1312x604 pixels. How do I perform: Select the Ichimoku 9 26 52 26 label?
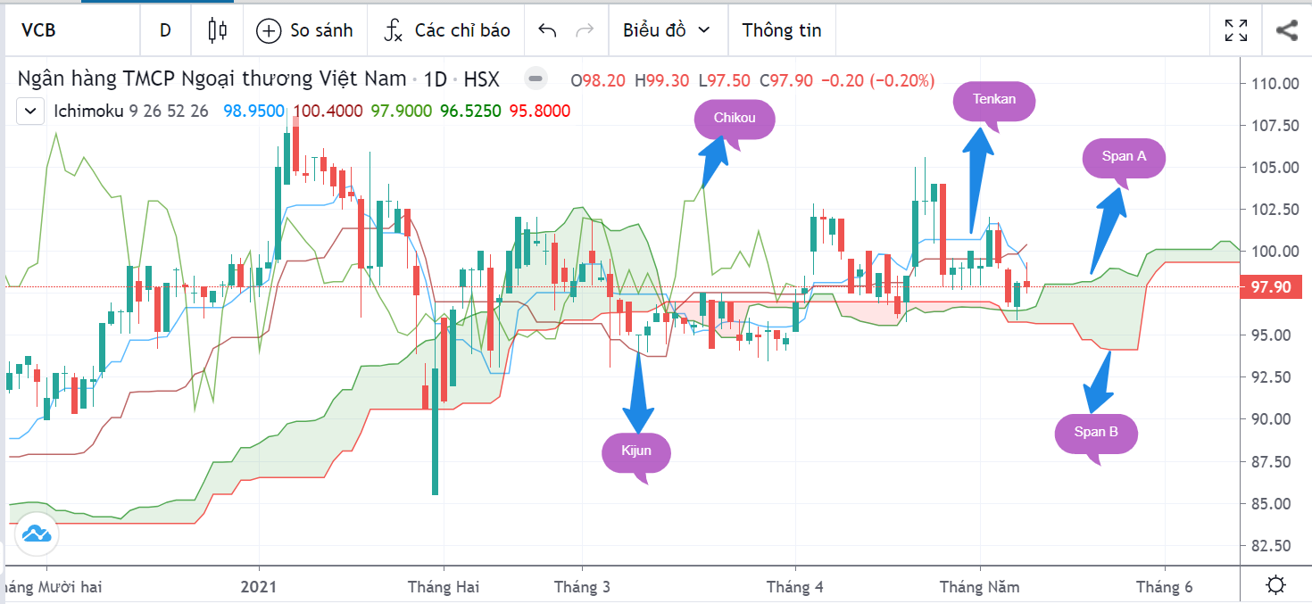[x=130, y=112]
